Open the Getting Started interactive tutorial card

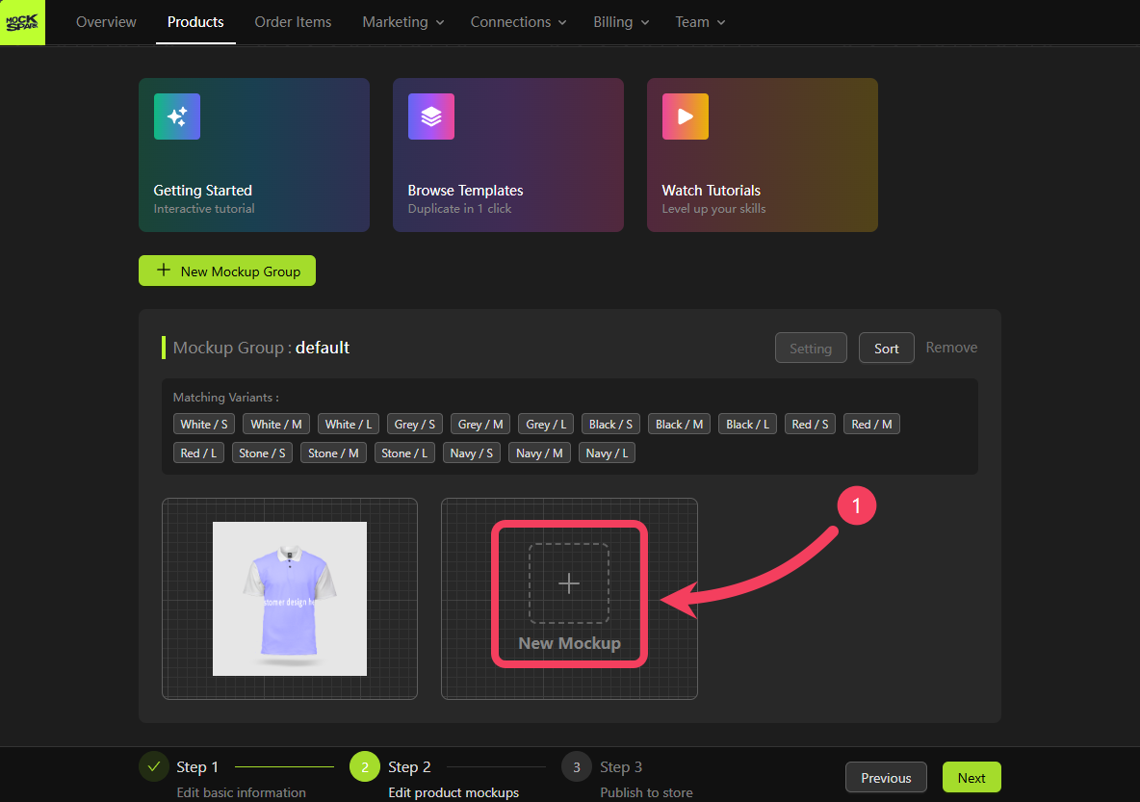254,155
